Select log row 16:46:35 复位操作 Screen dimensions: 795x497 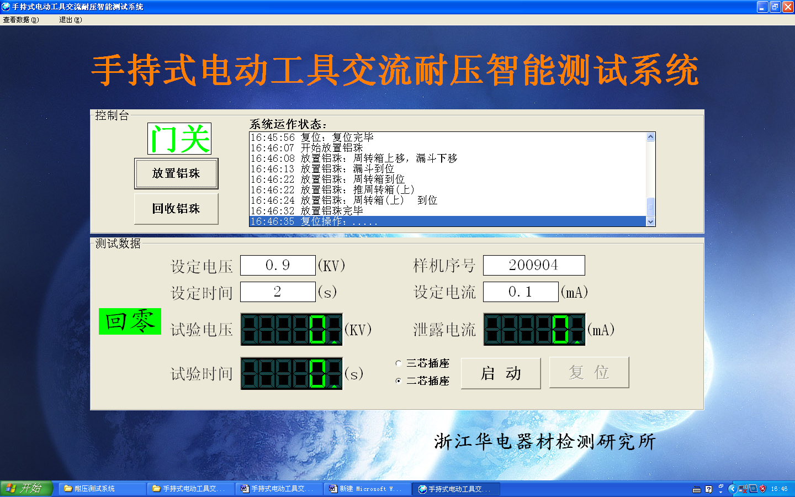click(x=448, y=221)
